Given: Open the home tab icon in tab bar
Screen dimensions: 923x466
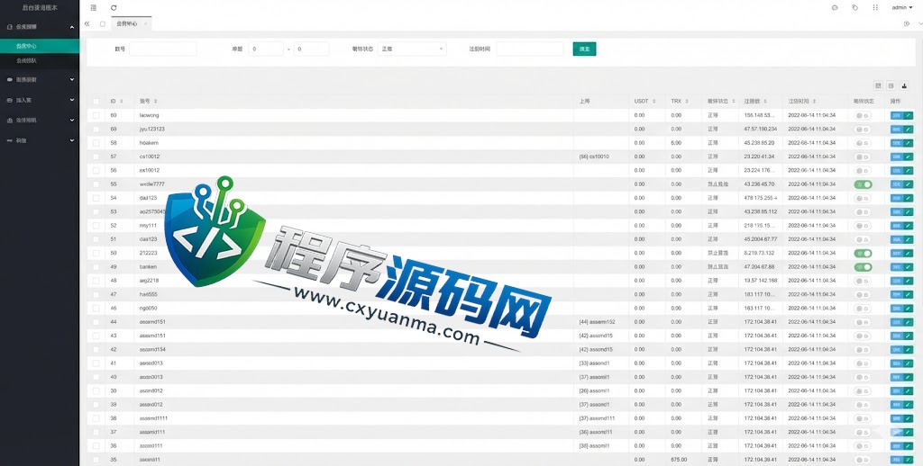Looking at the screenshot, I should (103, 24).
